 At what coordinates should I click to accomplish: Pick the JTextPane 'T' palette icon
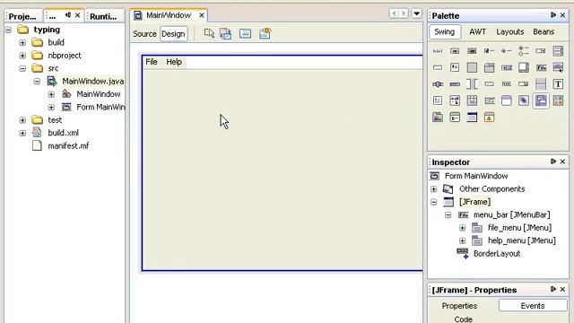558,84
